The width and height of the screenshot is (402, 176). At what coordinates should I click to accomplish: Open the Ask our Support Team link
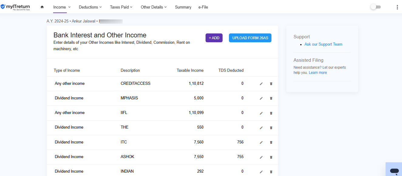pos(323,44)
